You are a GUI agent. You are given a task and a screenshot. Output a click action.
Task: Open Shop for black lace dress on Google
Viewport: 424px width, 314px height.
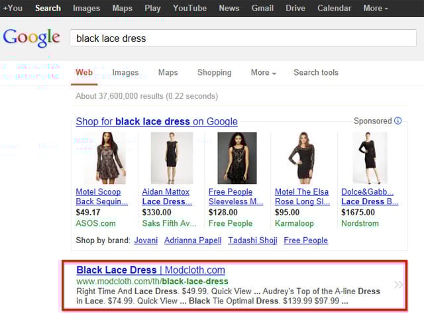tap(156, 121)
